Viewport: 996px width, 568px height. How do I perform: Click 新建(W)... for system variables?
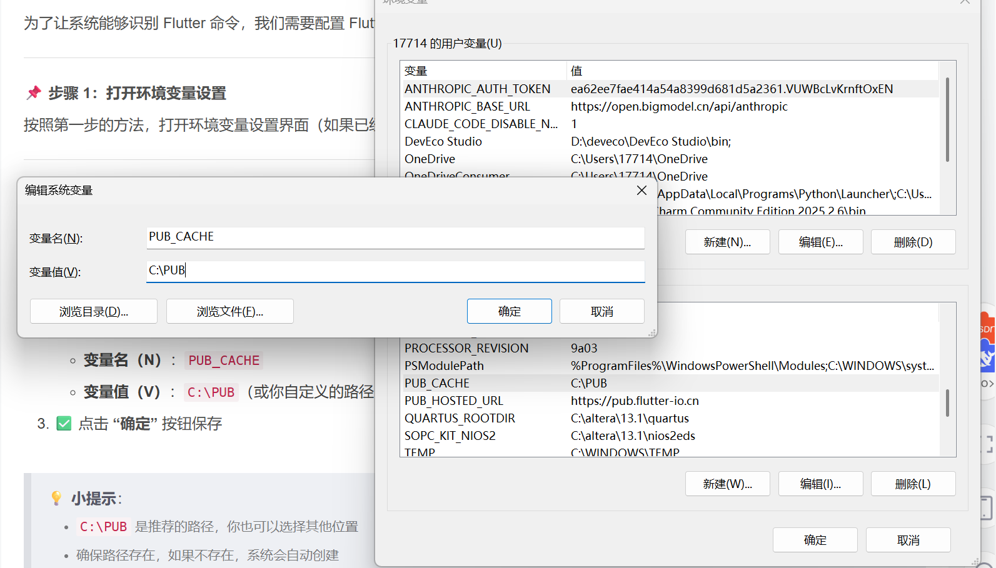[727, 484]
